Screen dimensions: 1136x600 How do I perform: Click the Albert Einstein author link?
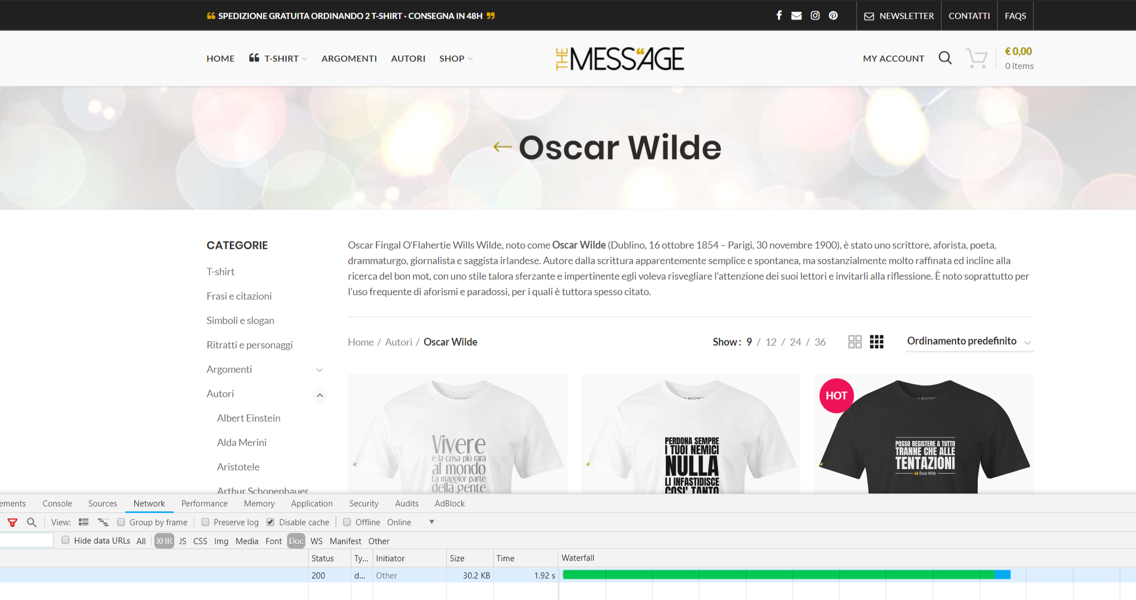[x=249, y=418]
